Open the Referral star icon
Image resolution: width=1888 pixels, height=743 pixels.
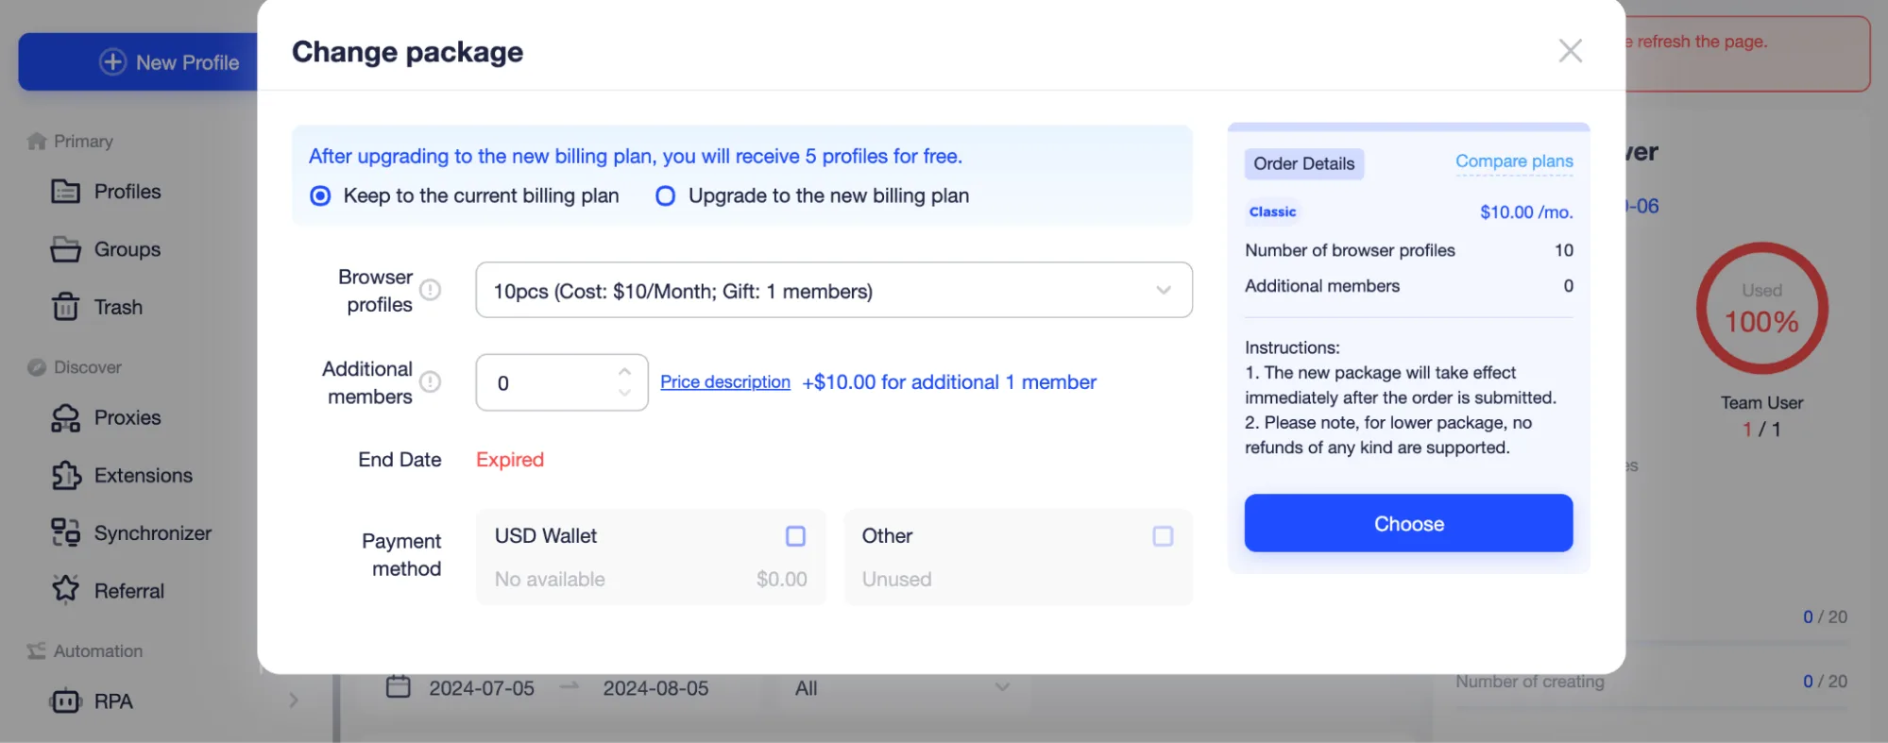65,590
